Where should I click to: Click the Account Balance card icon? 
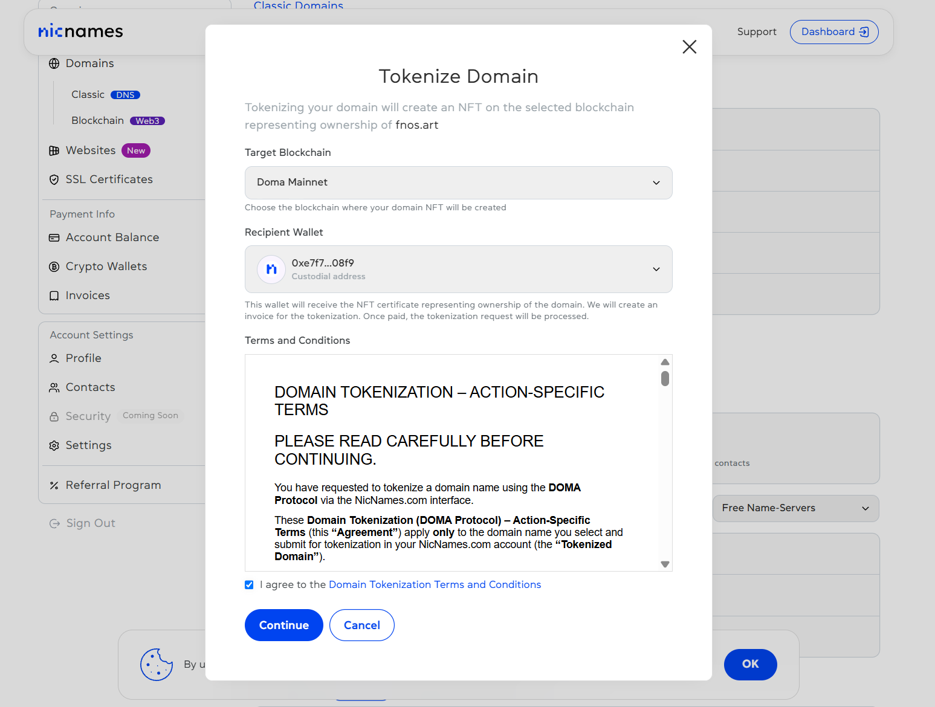tap(54, 237)
